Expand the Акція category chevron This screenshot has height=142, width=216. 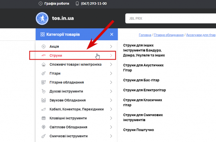click(x=111, y=47)
